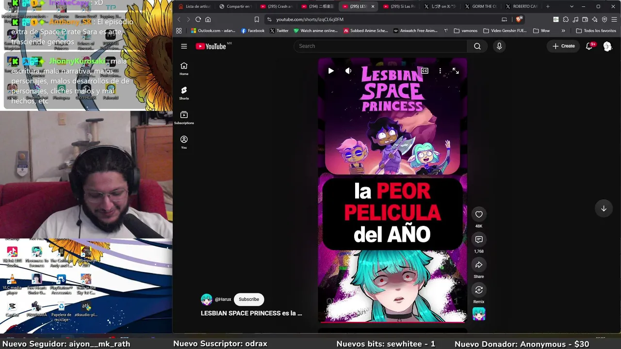Screen dimensions: 621x349
Task: Open the comments on the short
Action: [479, 239]
